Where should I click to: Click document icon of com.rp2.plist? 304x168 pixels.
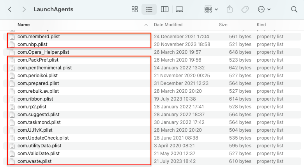(12, 107)
